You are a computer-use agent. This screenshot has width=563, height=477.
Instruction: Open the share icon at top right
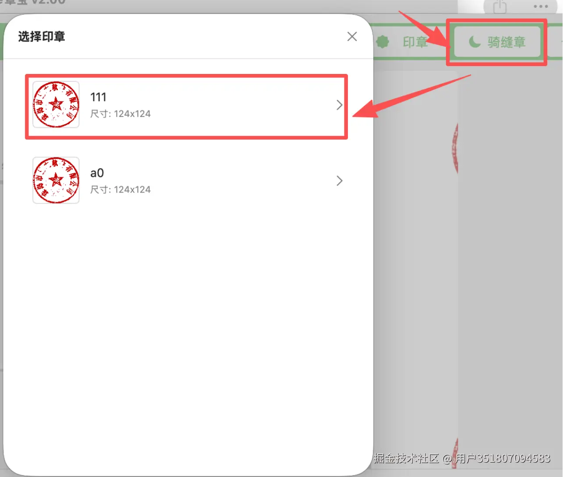500,7
